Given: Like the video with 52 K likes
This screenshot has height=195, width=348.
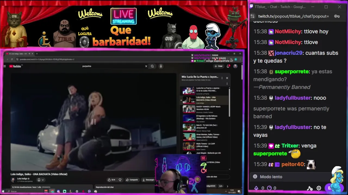Looking at the screenshot, I should pos(111,180).
